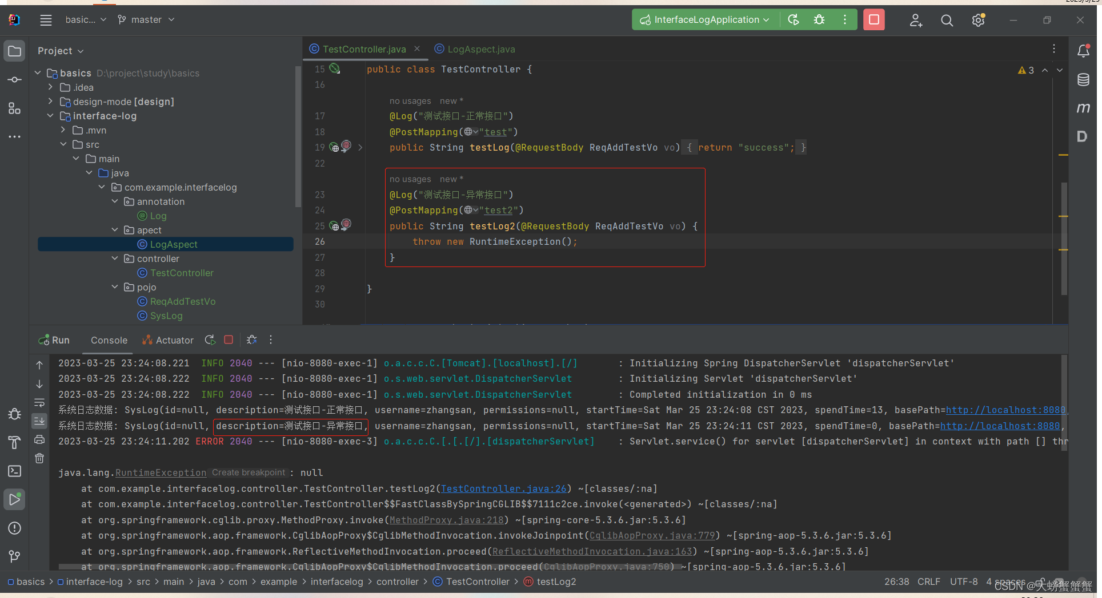Collapse the pojo package
1102x598 pixels.
[x=115, y=287]
